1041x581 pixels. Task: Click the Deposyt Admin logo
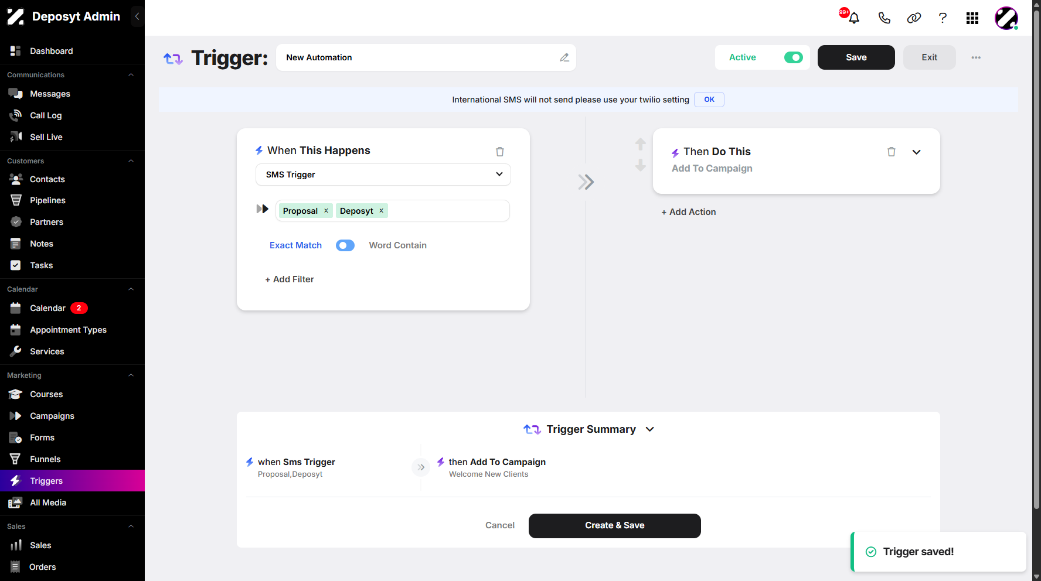(x=63, y=16)
